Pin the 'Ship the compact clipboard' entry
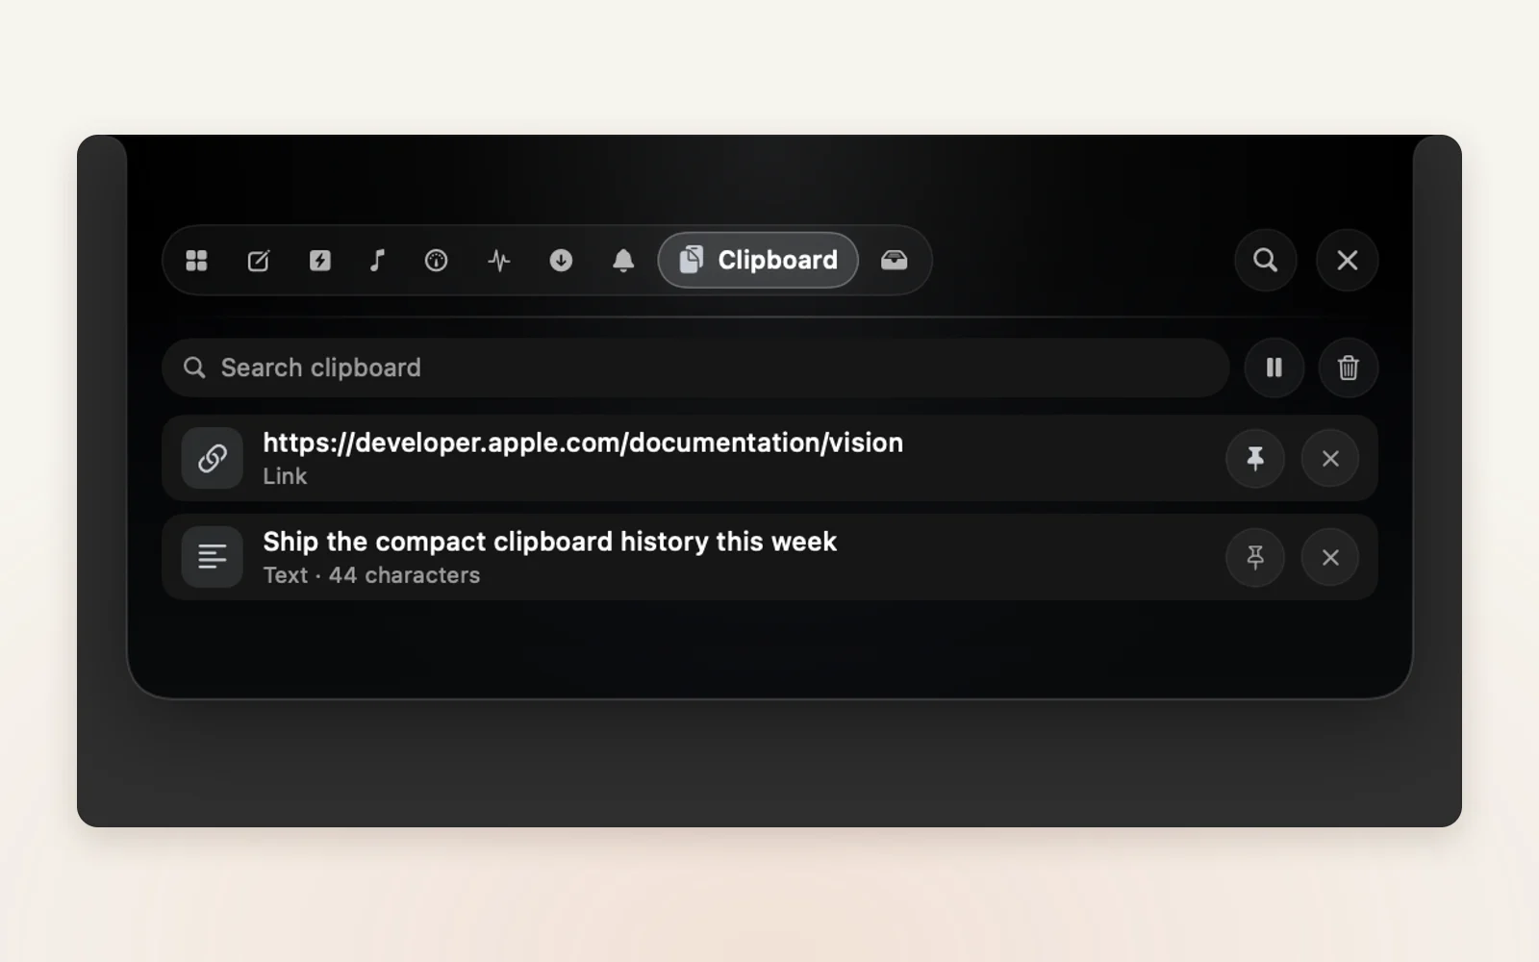Screen dimensions: 1539x962 point(1255,557)
